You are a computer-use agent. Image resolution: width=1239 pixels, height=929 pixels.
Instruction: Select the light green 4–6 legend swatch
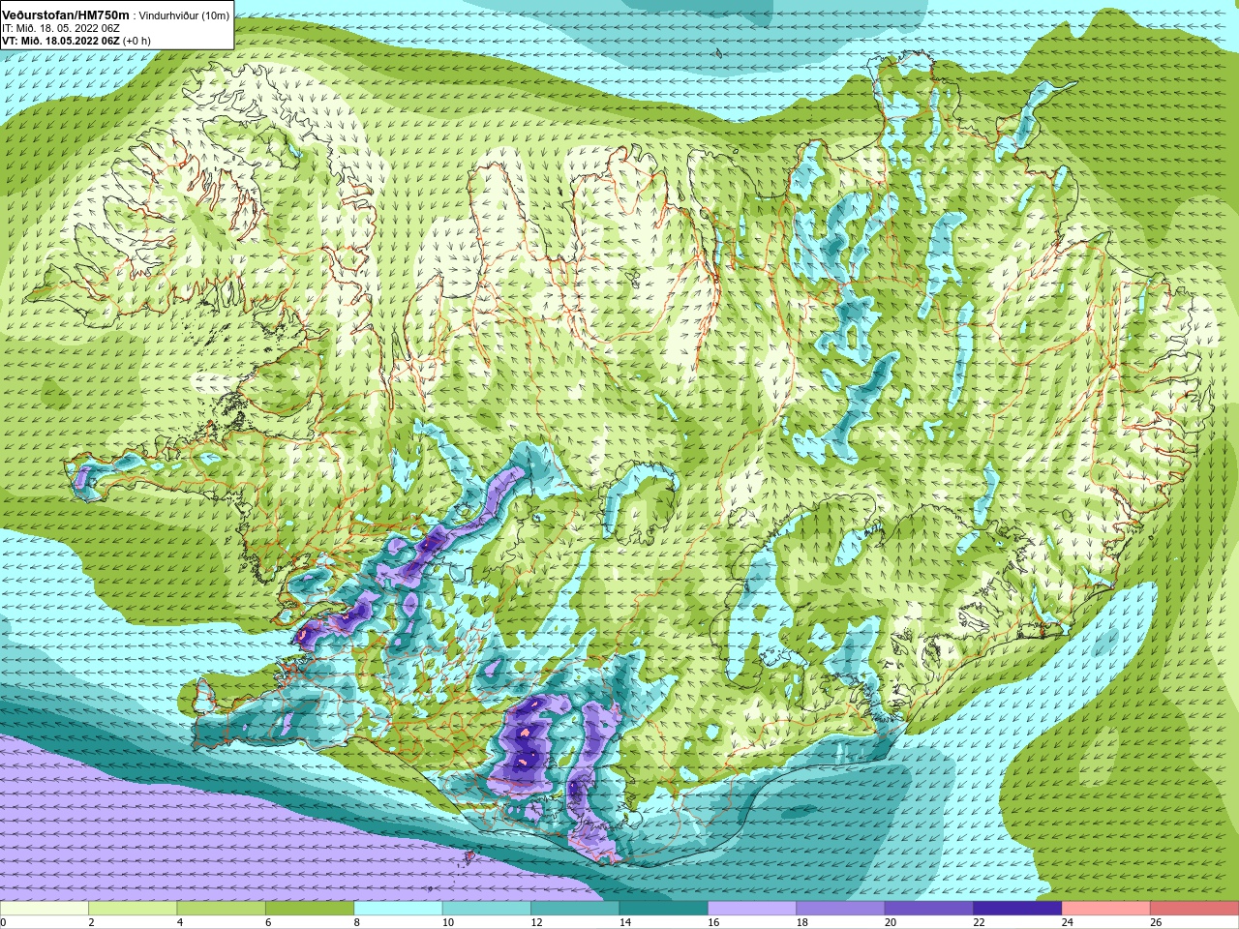point(222,909)
